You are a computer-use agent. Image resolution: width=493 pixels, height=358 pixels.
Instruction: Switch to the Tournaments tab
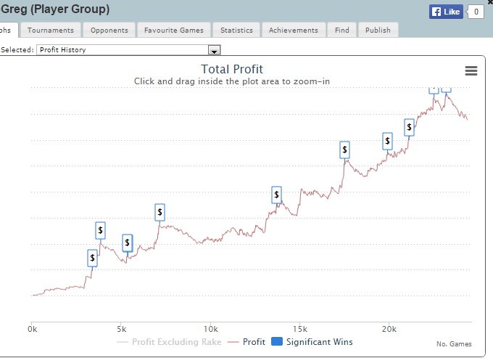50,30
